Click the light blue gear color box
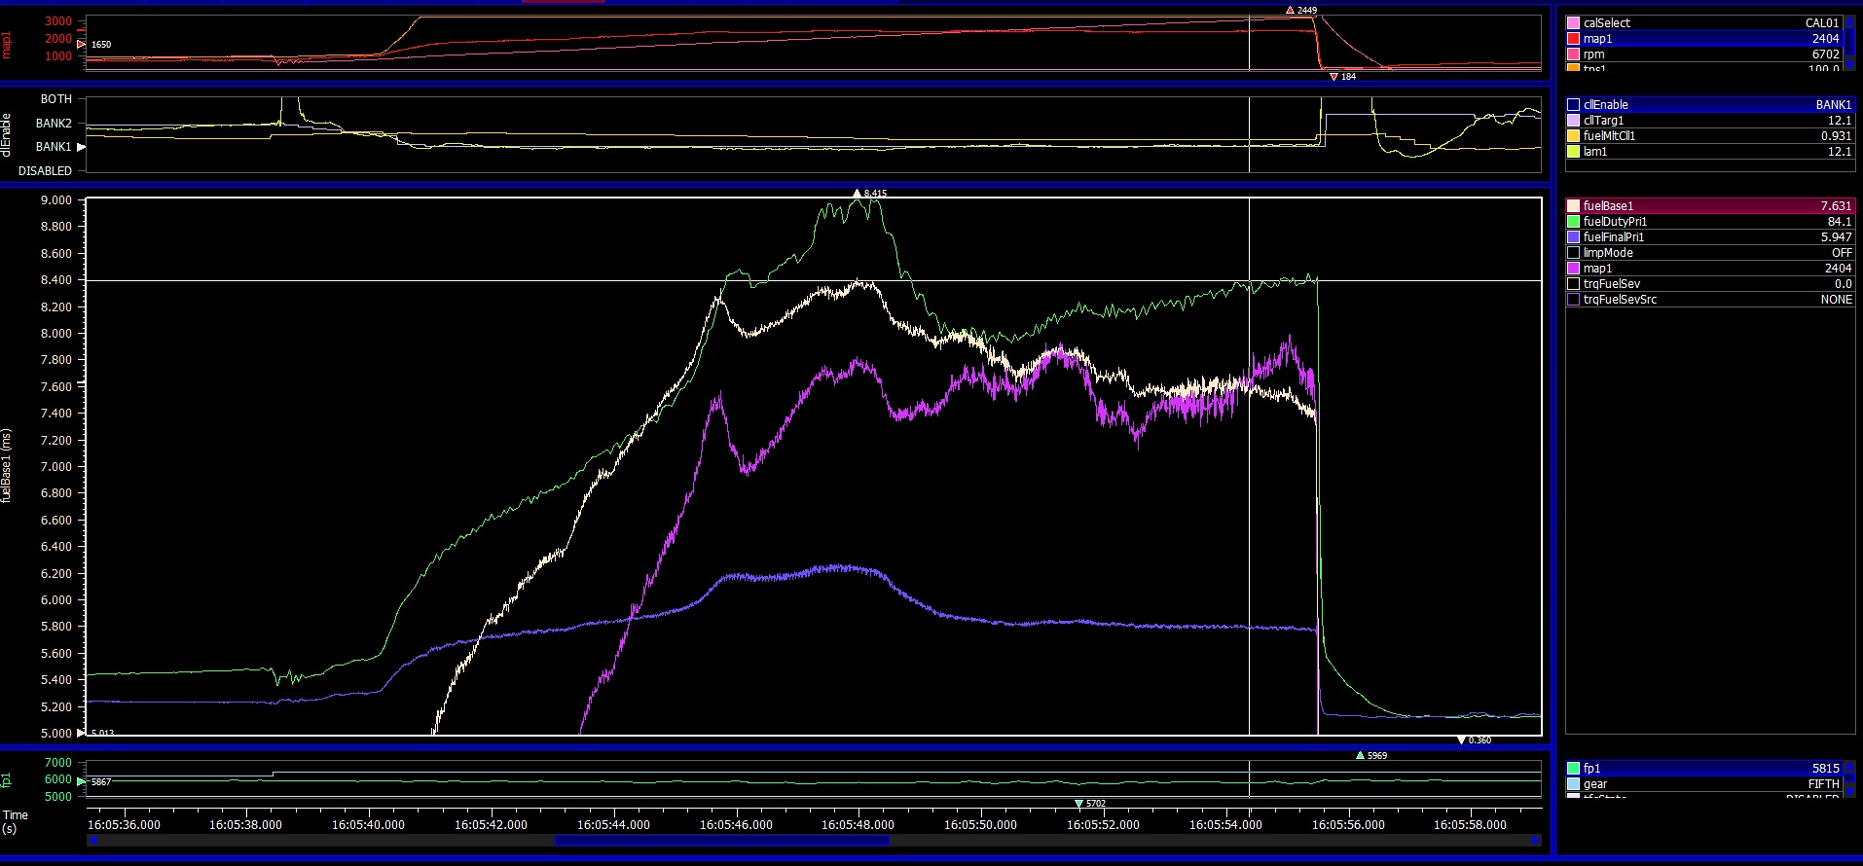This screenshot has height=866, width=1863. [x=1573, y=784]
